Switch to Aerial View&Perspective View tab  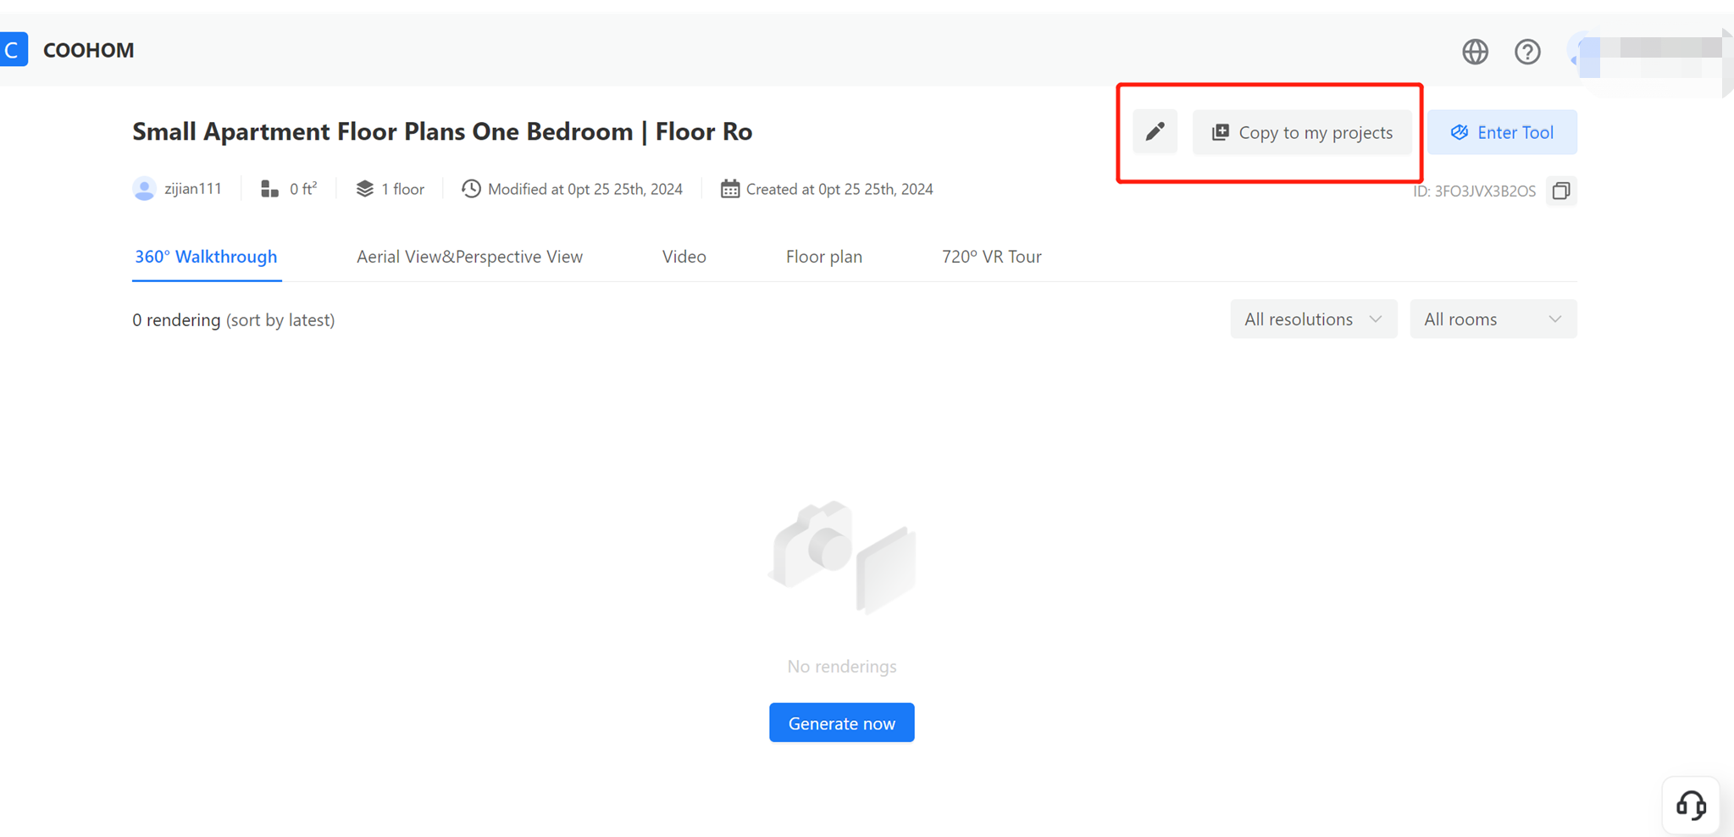point(469,257)
